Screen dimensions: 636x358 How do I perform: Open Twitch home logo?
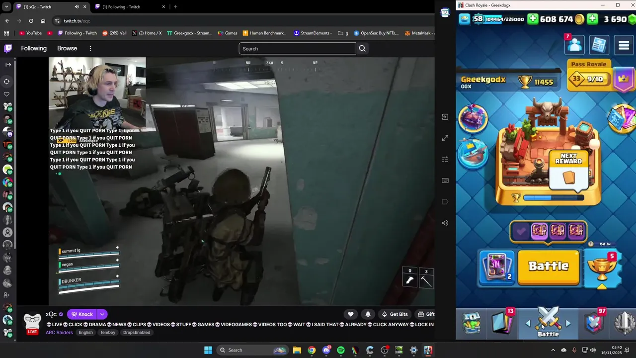point(8,48)
